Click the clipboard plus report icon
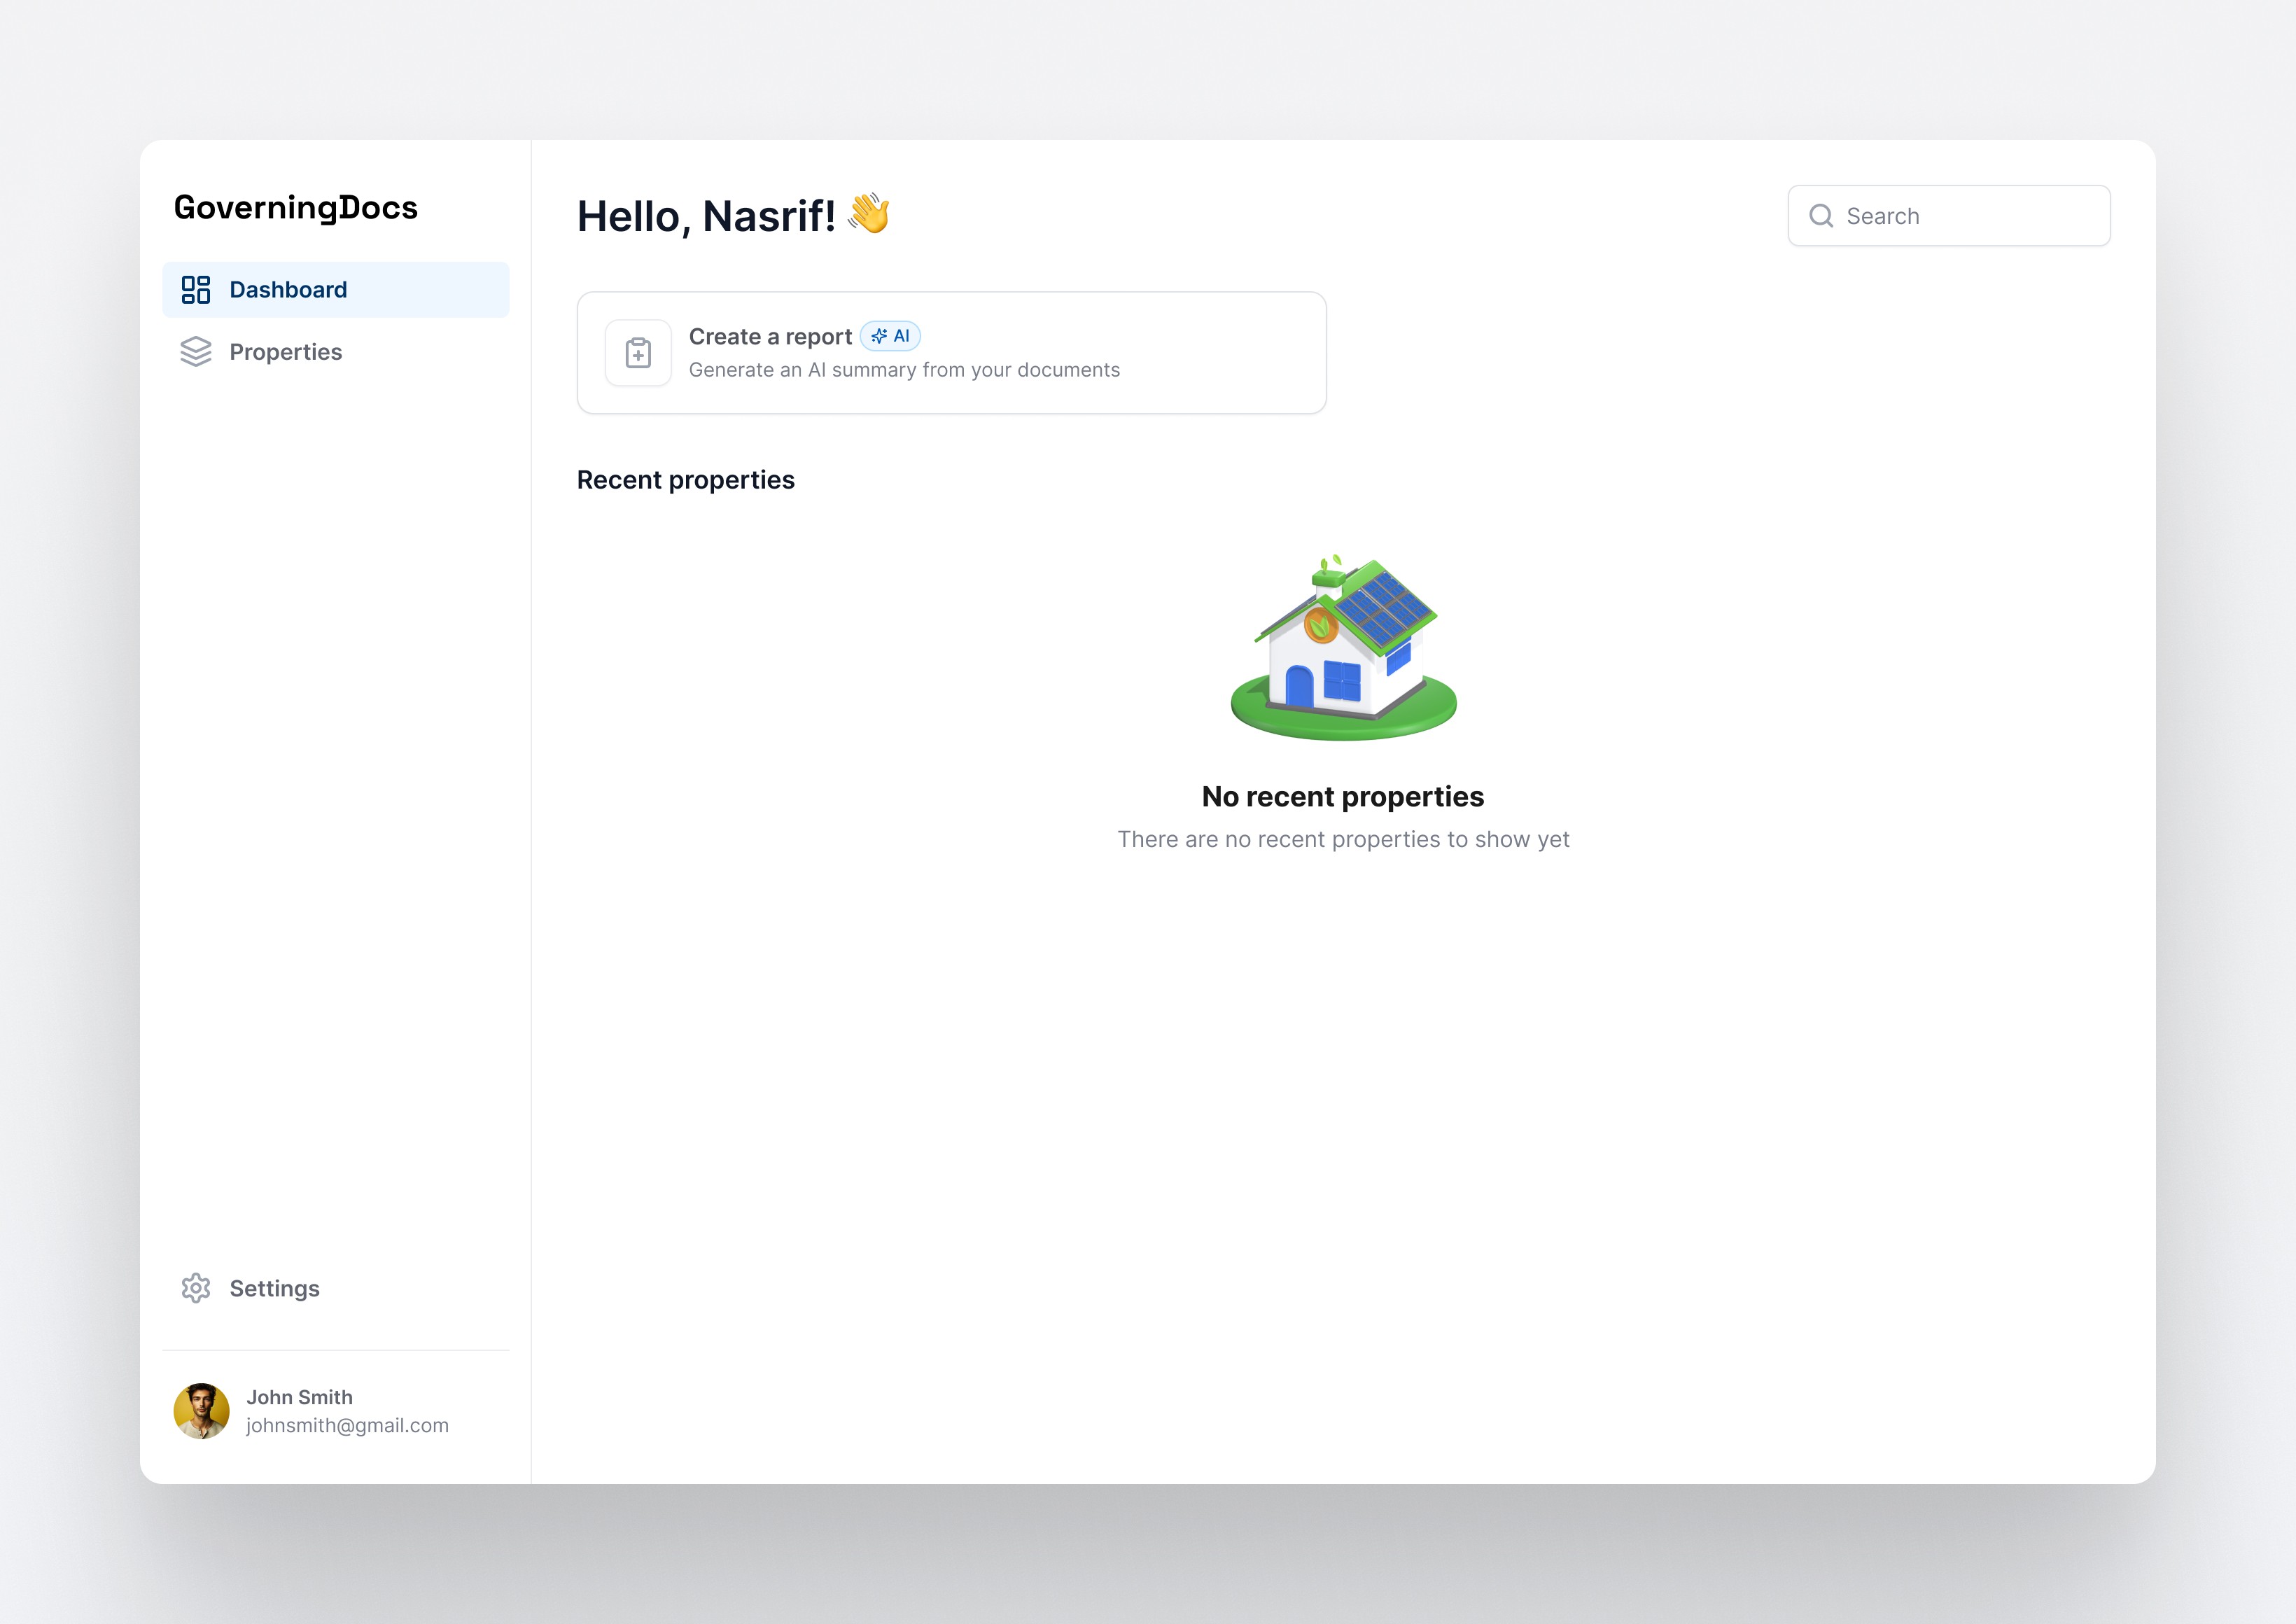The image size is (2296, 1624). (638, 353)
